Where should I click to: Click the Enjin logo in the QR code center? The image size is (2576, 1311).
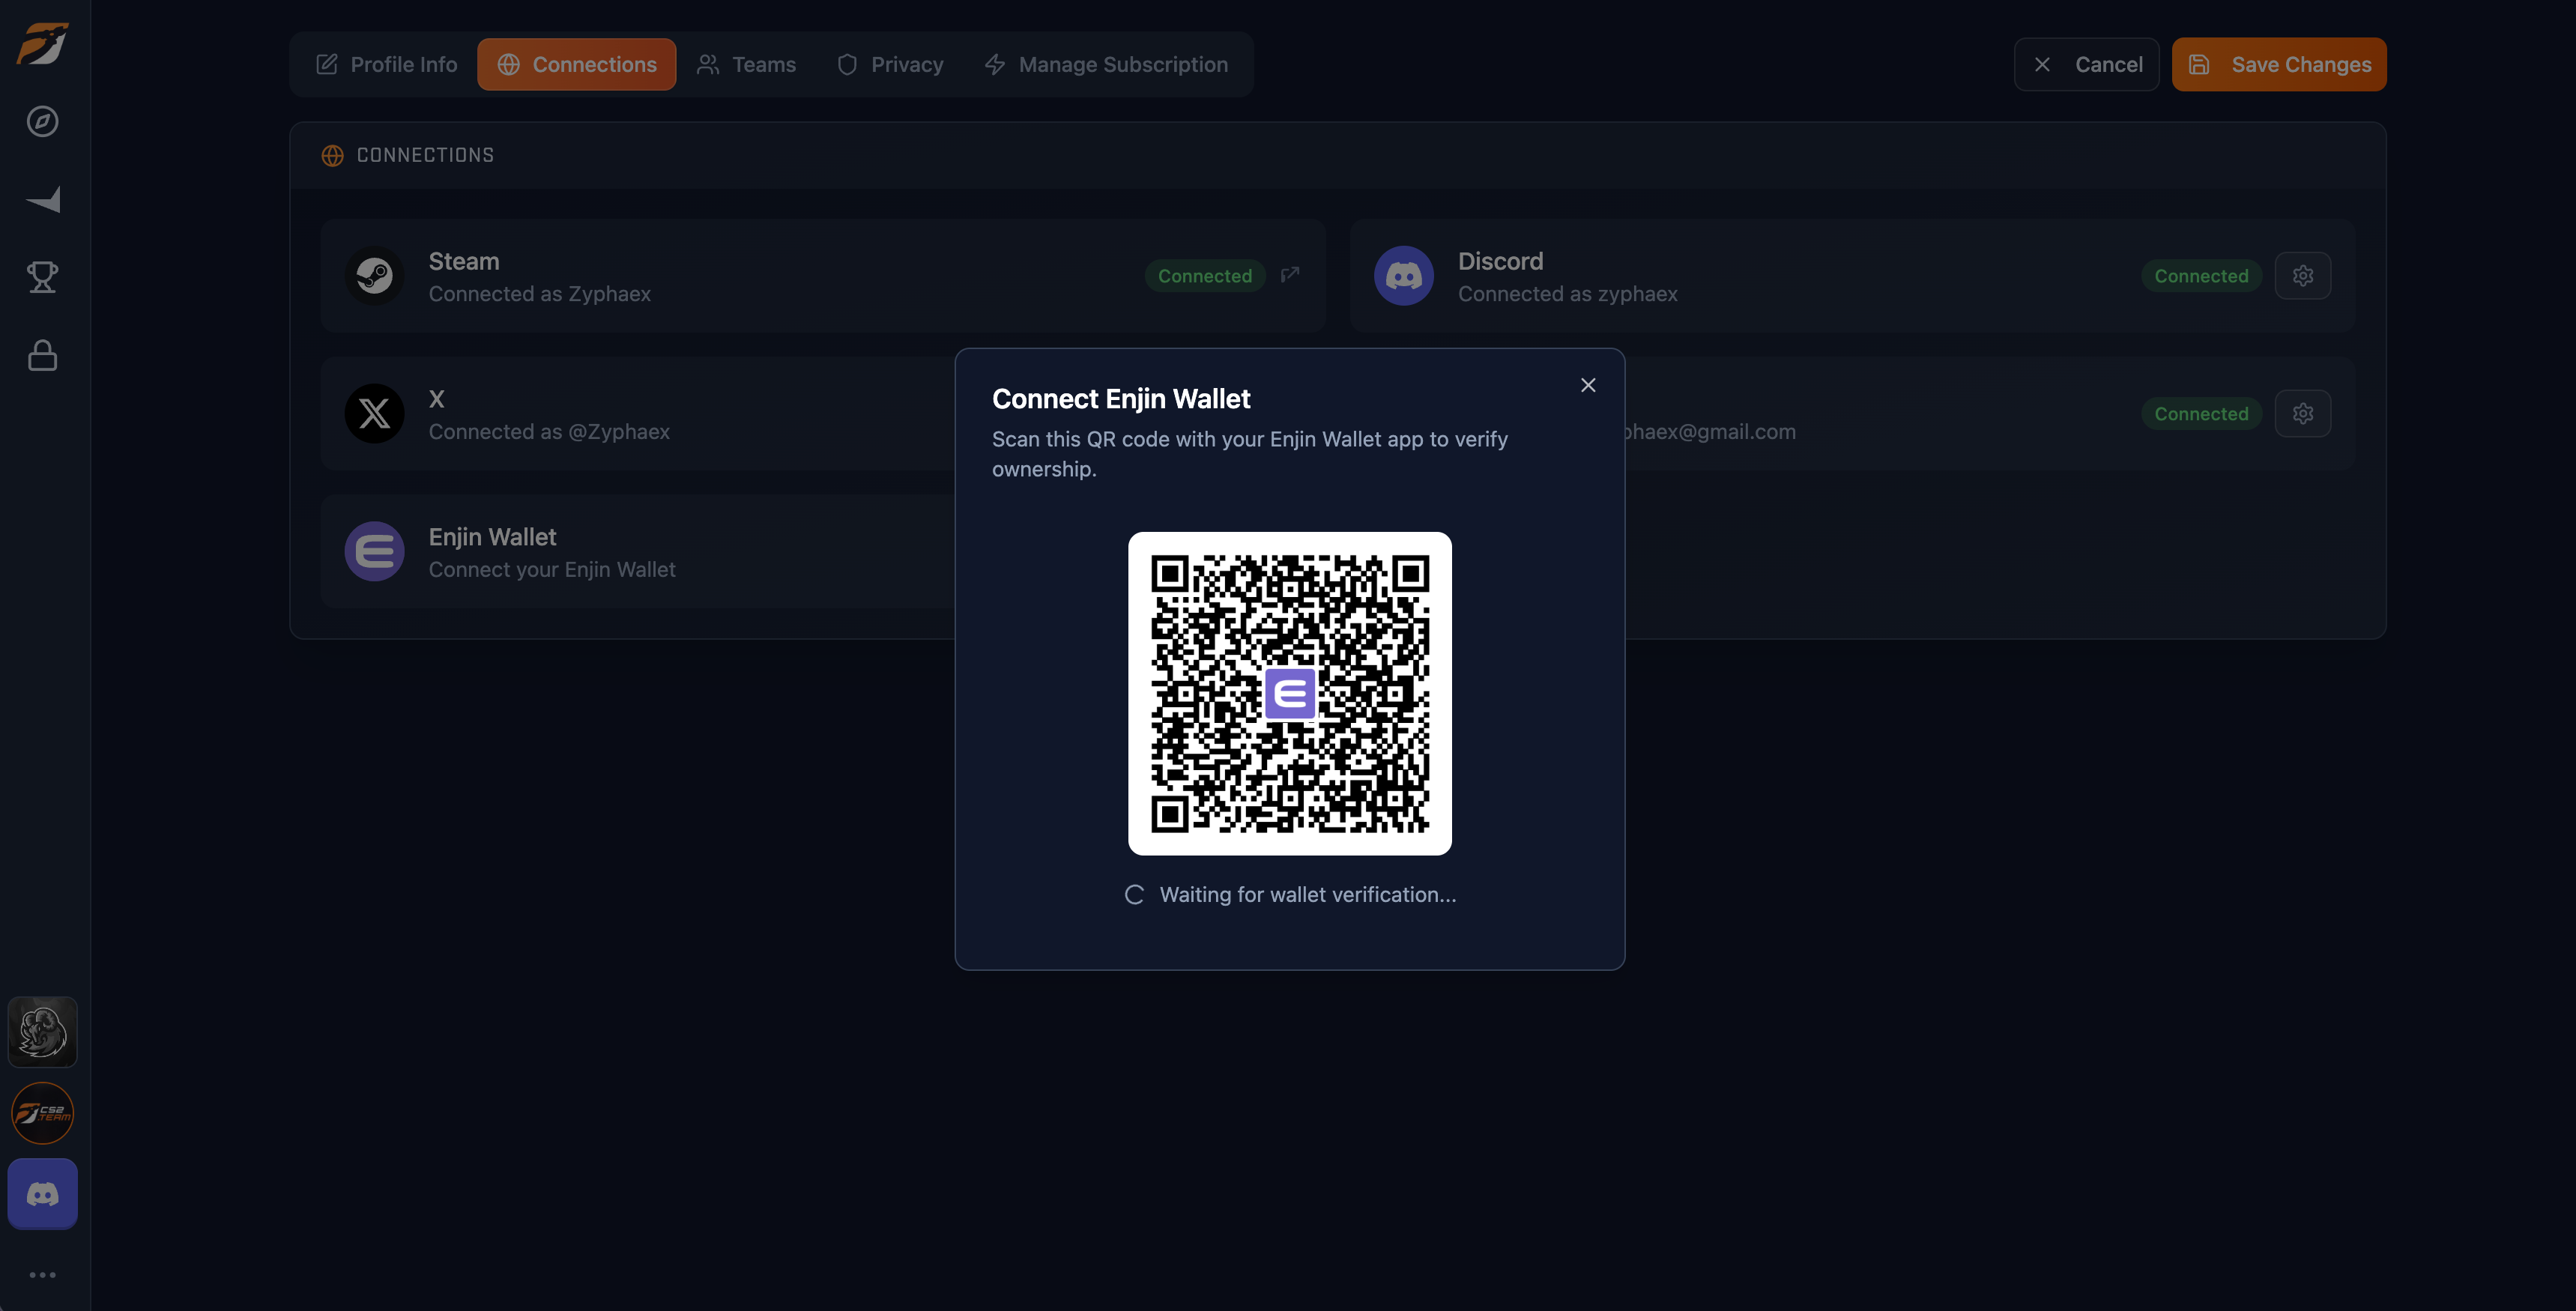(x=1290, y=694)
